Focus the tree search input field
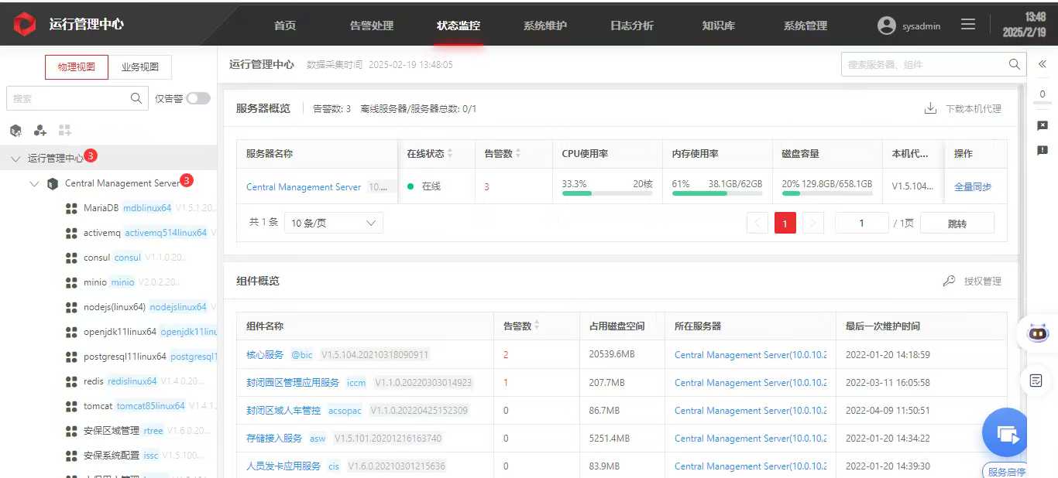This screenshot has width=1058, height=478. click(77, 98)
